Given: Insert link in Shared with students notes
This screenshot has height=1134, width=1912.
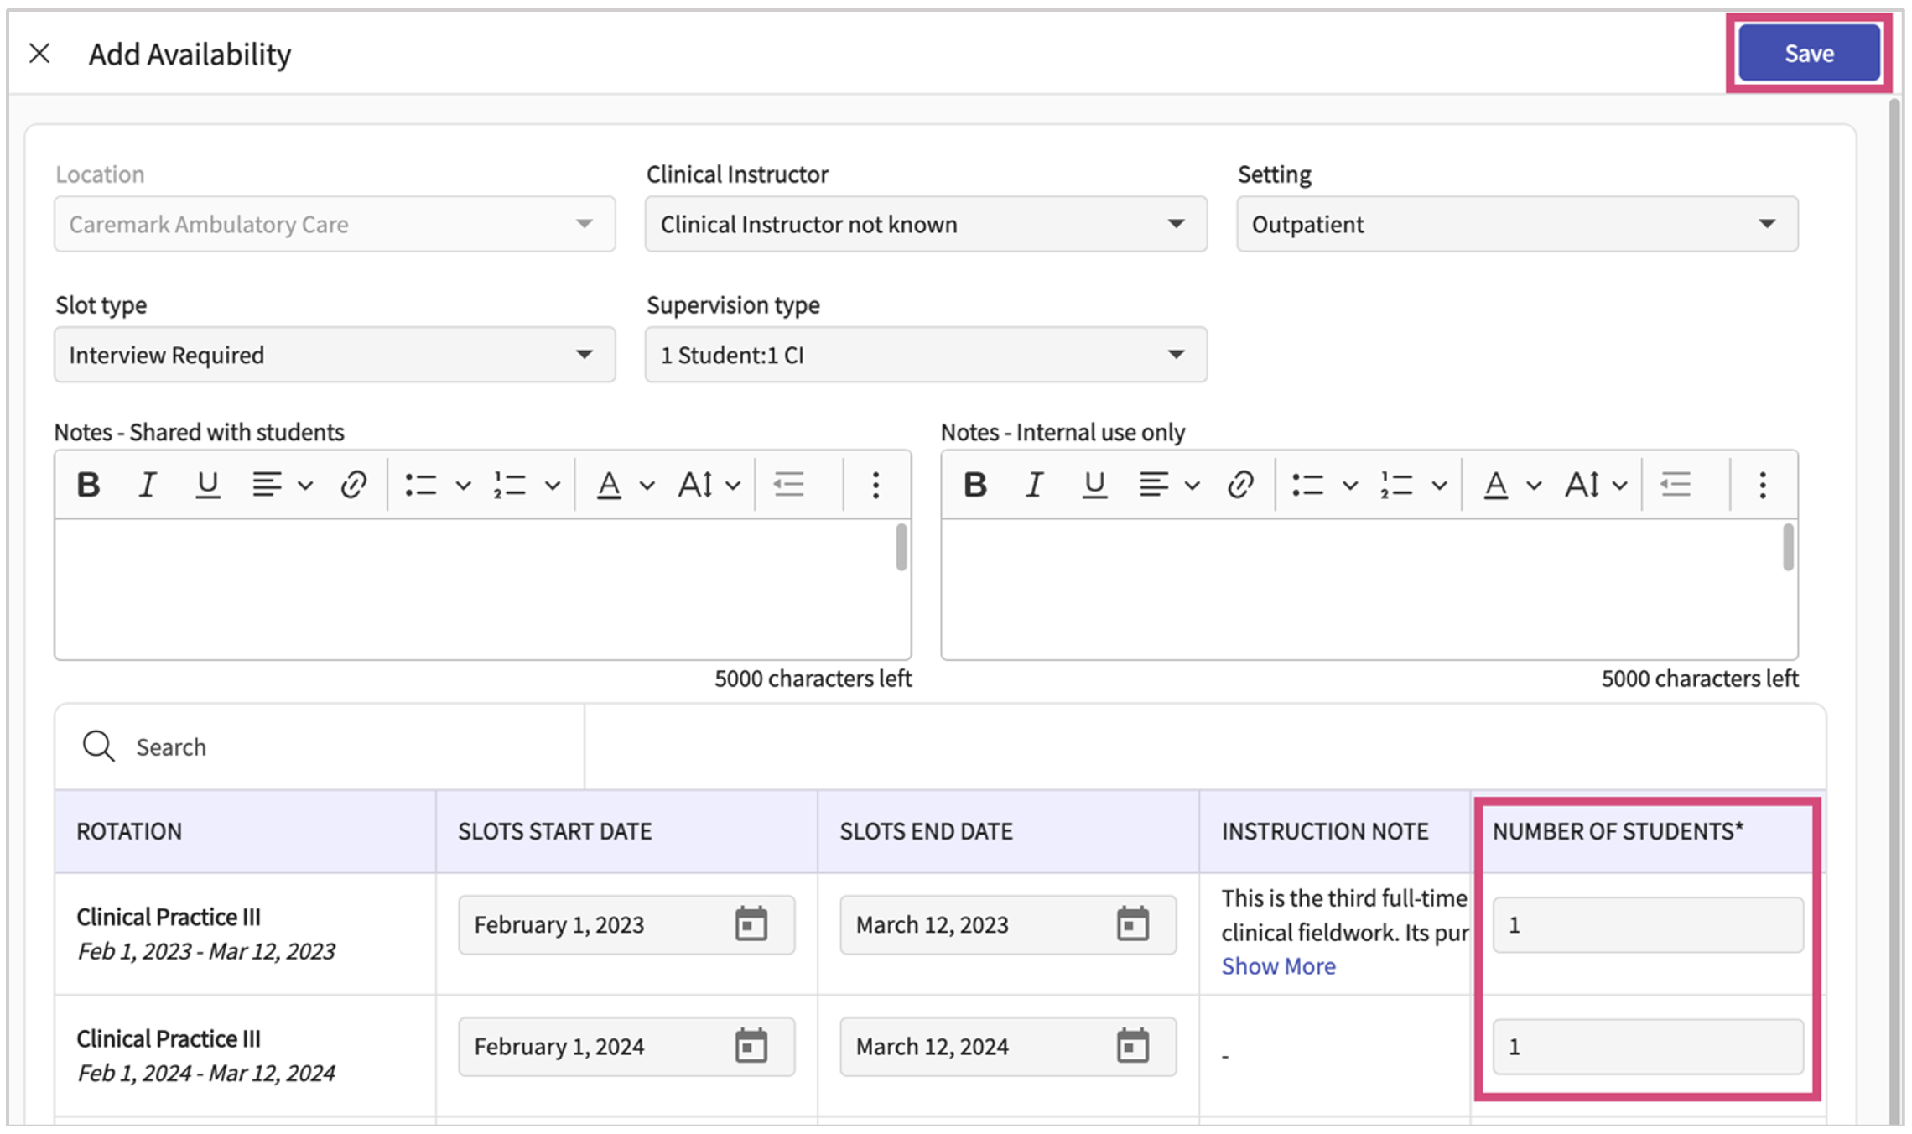Looking at the screenshot, I should coord(354,485).
